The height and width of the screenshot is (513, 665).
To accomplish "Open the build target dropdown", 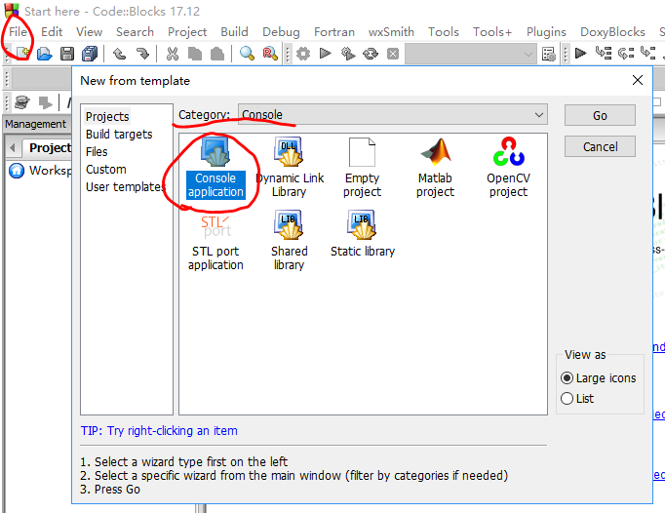I will 470,54.
